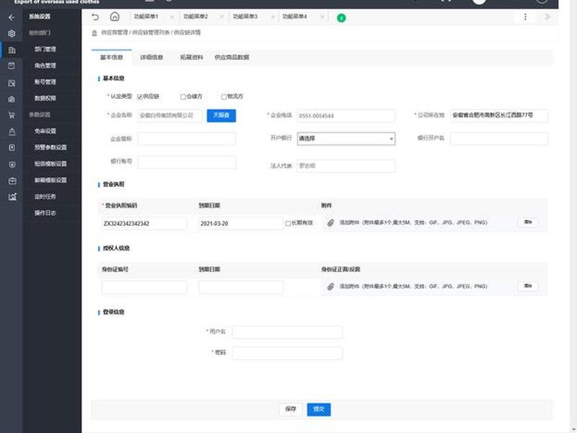This screenshot has height=433, width=577.
Task: Click the green circular badge after the tabs
Action: 341,17
